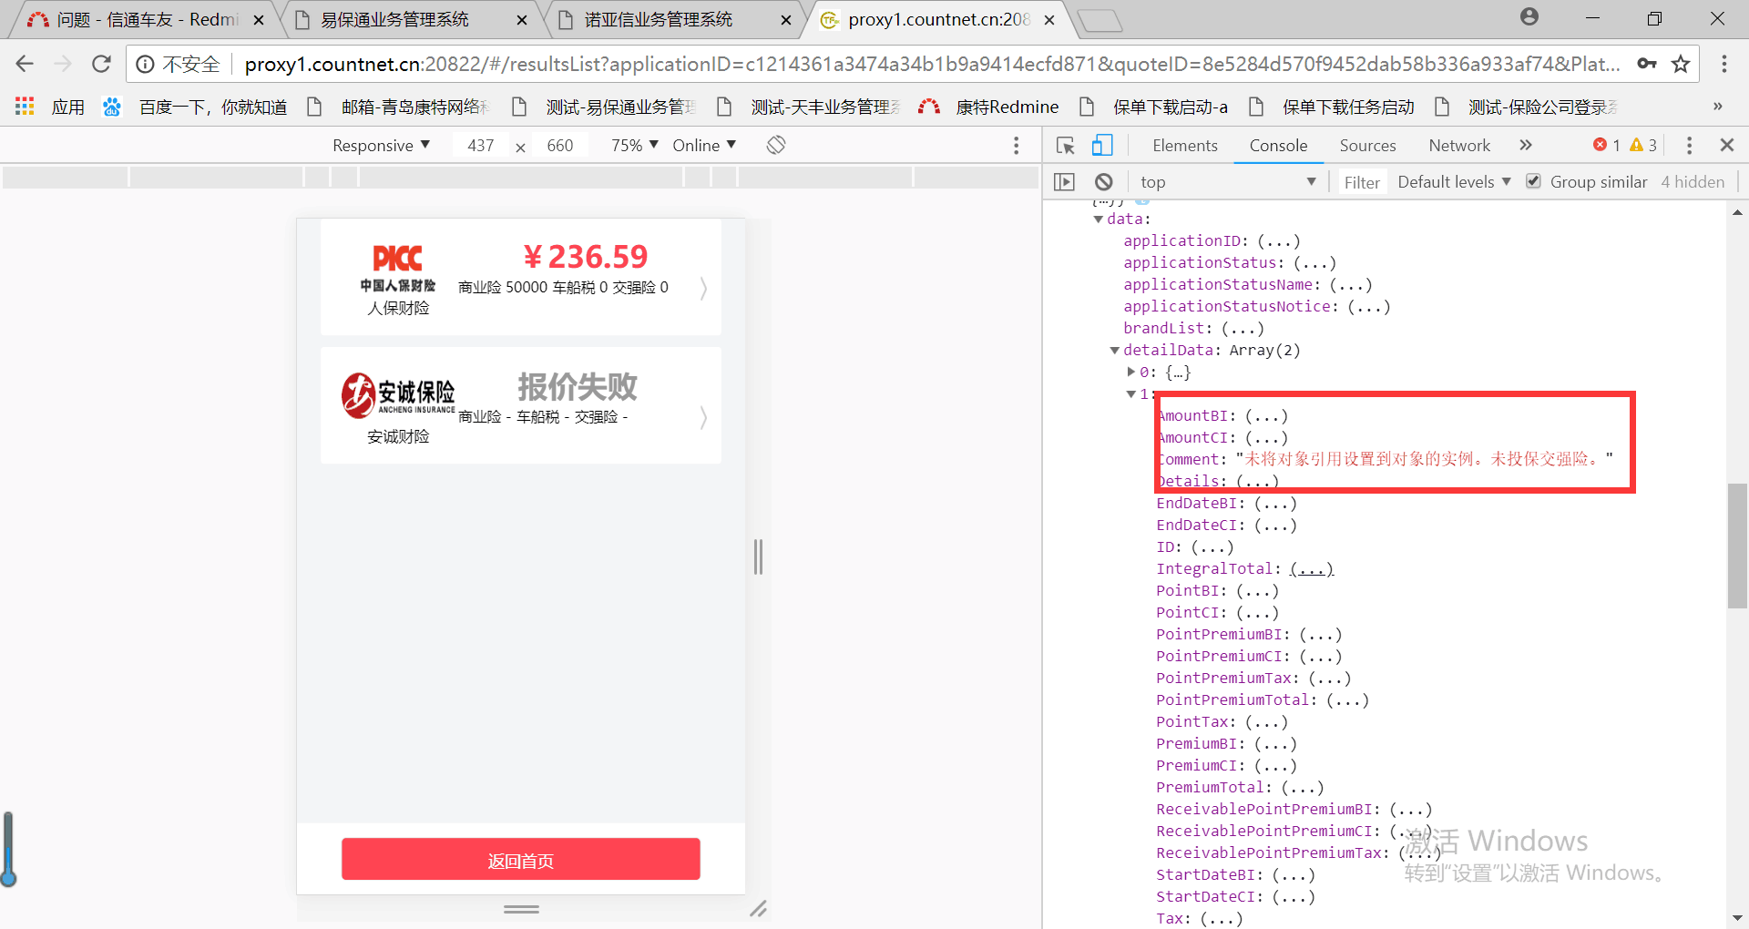This screenshot has width=1749, height=929.
Task: Collapse detailData item 1
Action: point(1131,394)
